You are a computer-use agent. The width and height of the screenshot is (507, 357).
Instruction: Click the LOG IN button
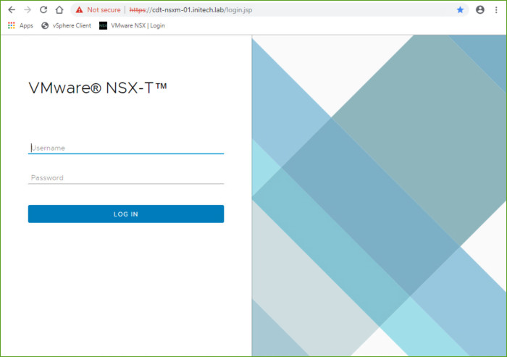[x=126, y=214]
